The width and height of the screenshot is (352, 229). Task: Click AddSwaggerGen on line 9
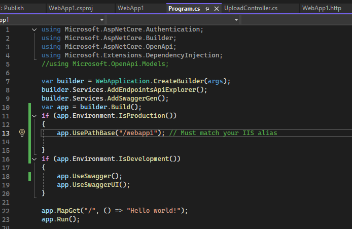pyautogui.click(x=132, y=98)
